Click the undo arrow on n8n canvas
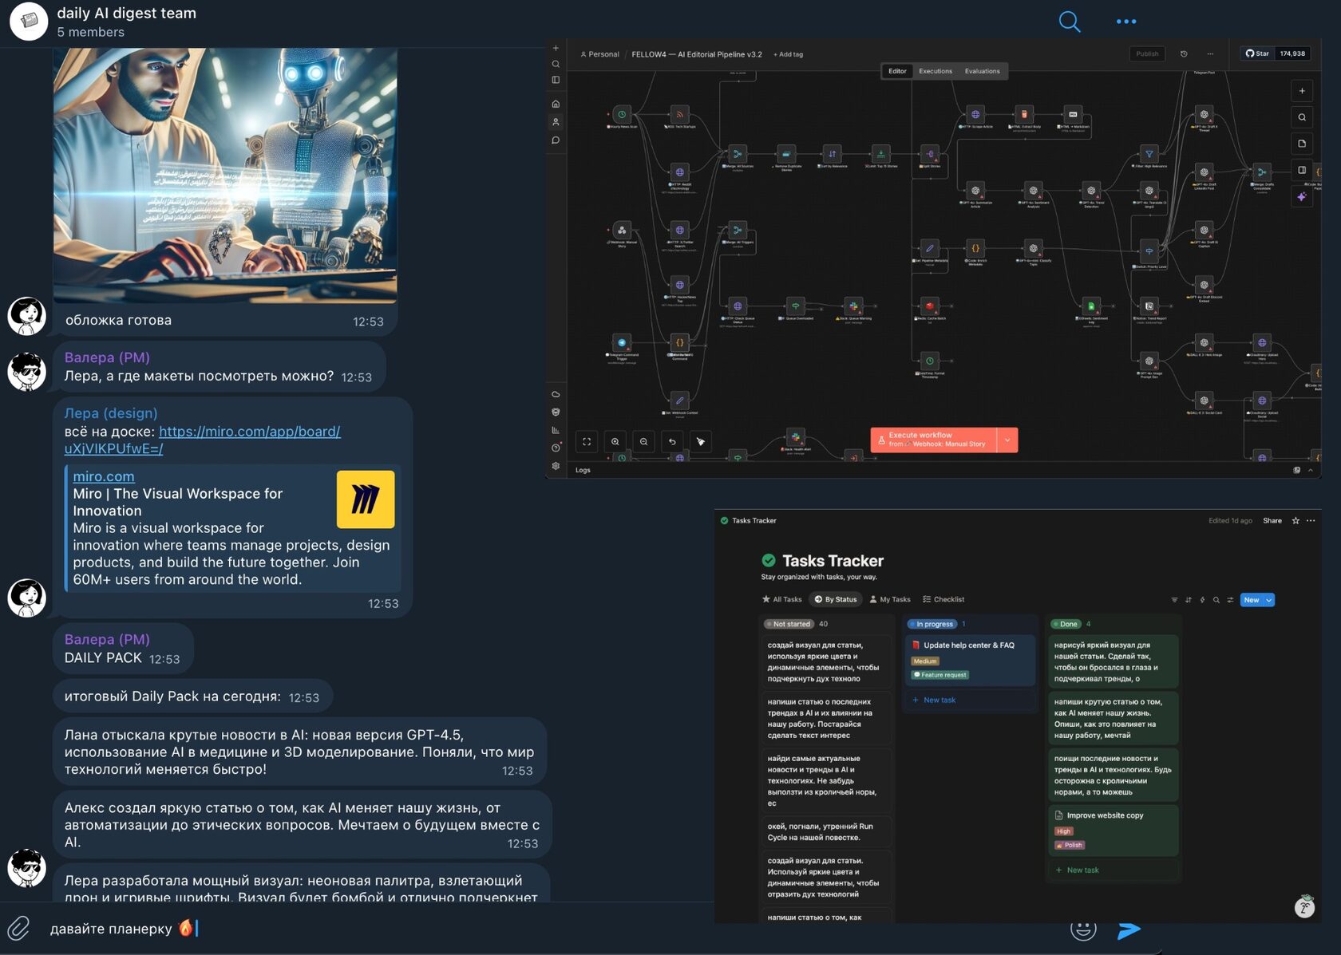The width and height of the screenshot is (1341, 955). pos(672,441)
